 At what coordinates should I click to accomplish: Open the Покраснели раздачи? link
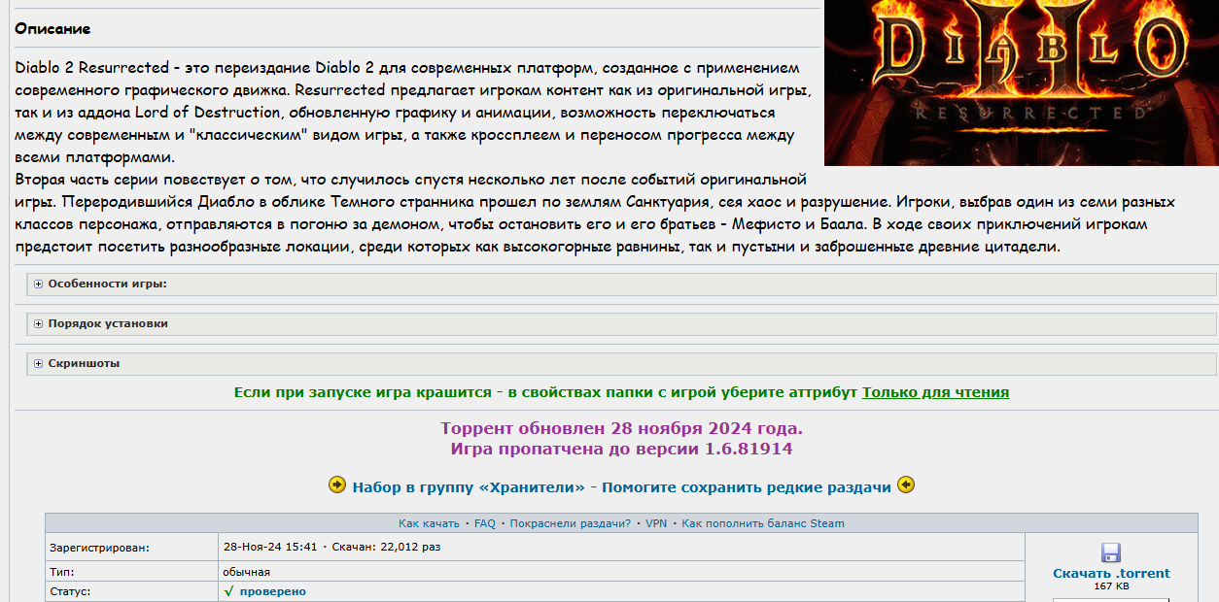click(x=570, y=523)
